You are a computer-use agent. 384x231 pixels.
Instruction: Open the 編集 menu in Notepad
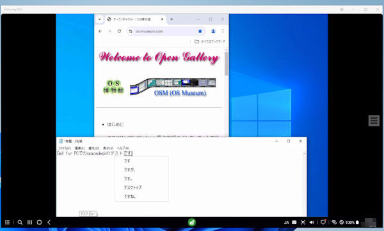pos(79,148)
